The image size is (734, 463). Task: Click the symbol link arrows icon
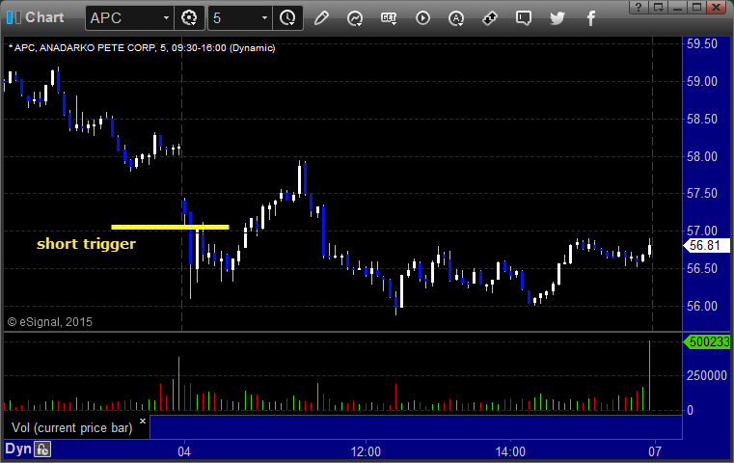coord(490,18)
